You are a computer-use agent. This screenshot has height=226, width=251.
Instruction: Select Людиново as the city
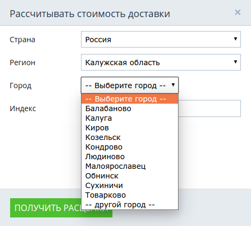click(x=129, y=157)
